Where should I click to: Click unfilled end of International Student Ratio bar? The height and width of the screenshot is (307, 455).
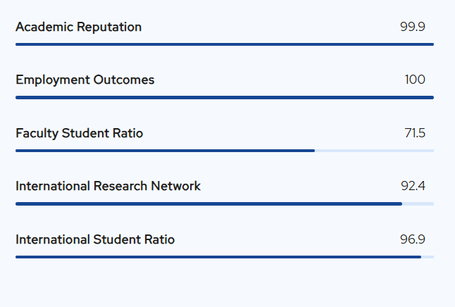[x=428, y=257]
